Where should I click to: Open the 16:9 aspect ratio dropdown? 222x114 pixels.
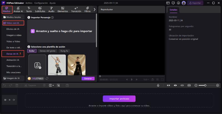[146, 79]
